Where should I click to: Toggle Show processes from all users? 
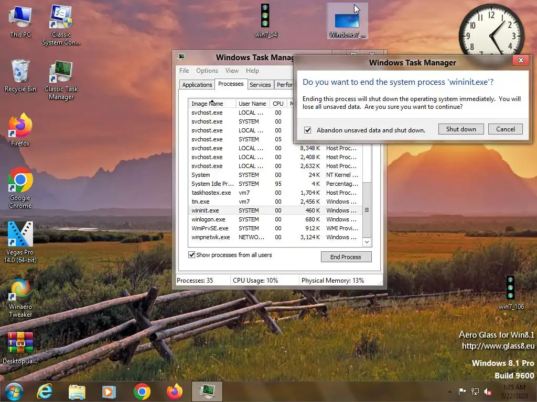click(192, 255)
